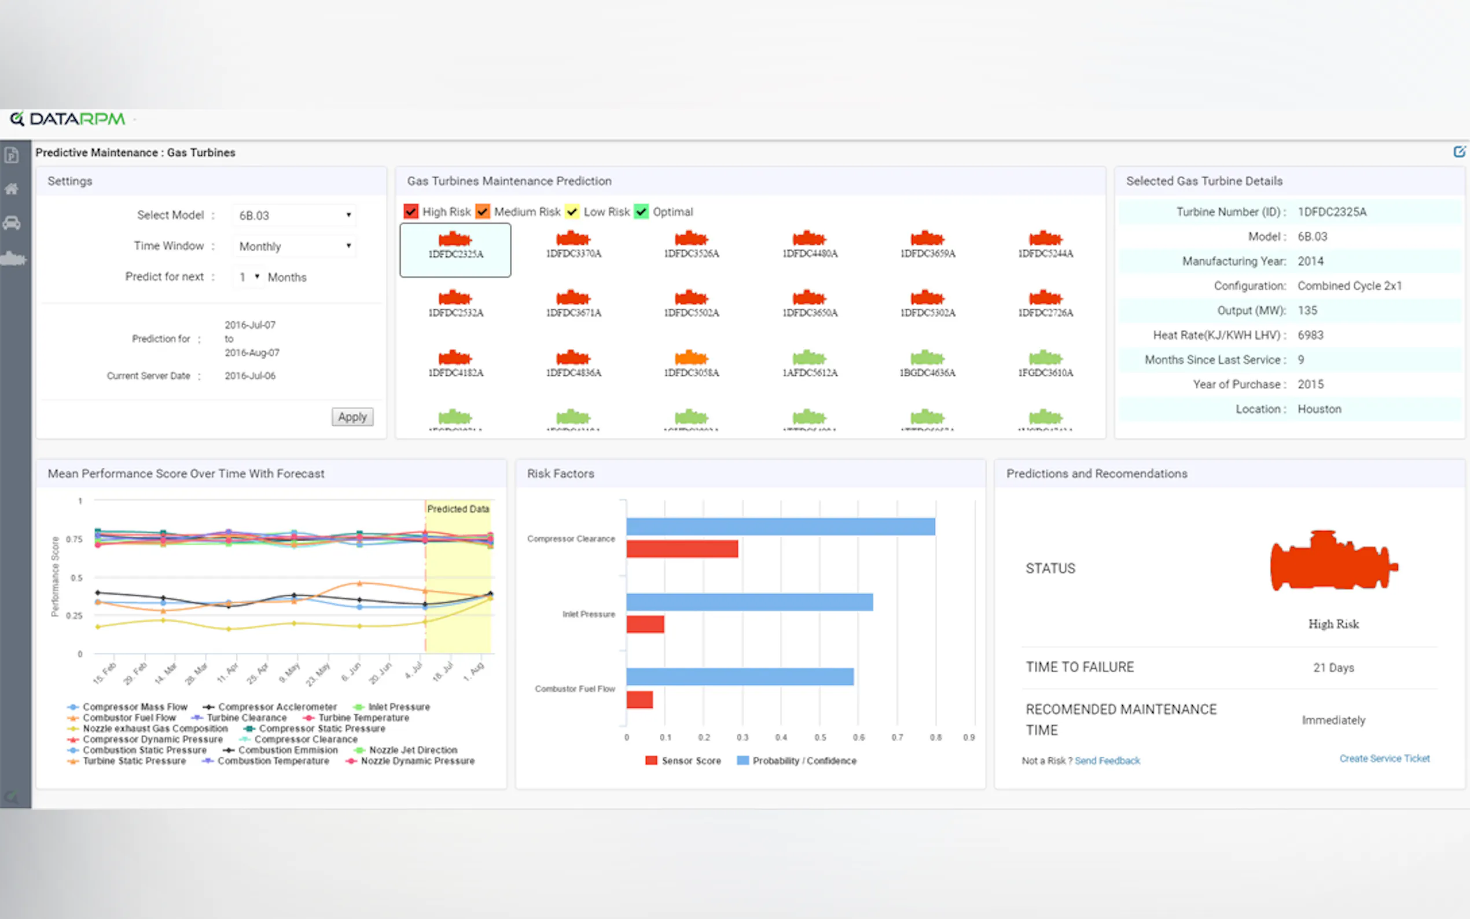This screenshot has width=1470, height=919.
Task: Click the Send Feedback link
Action: click(x=1107, y=760)
